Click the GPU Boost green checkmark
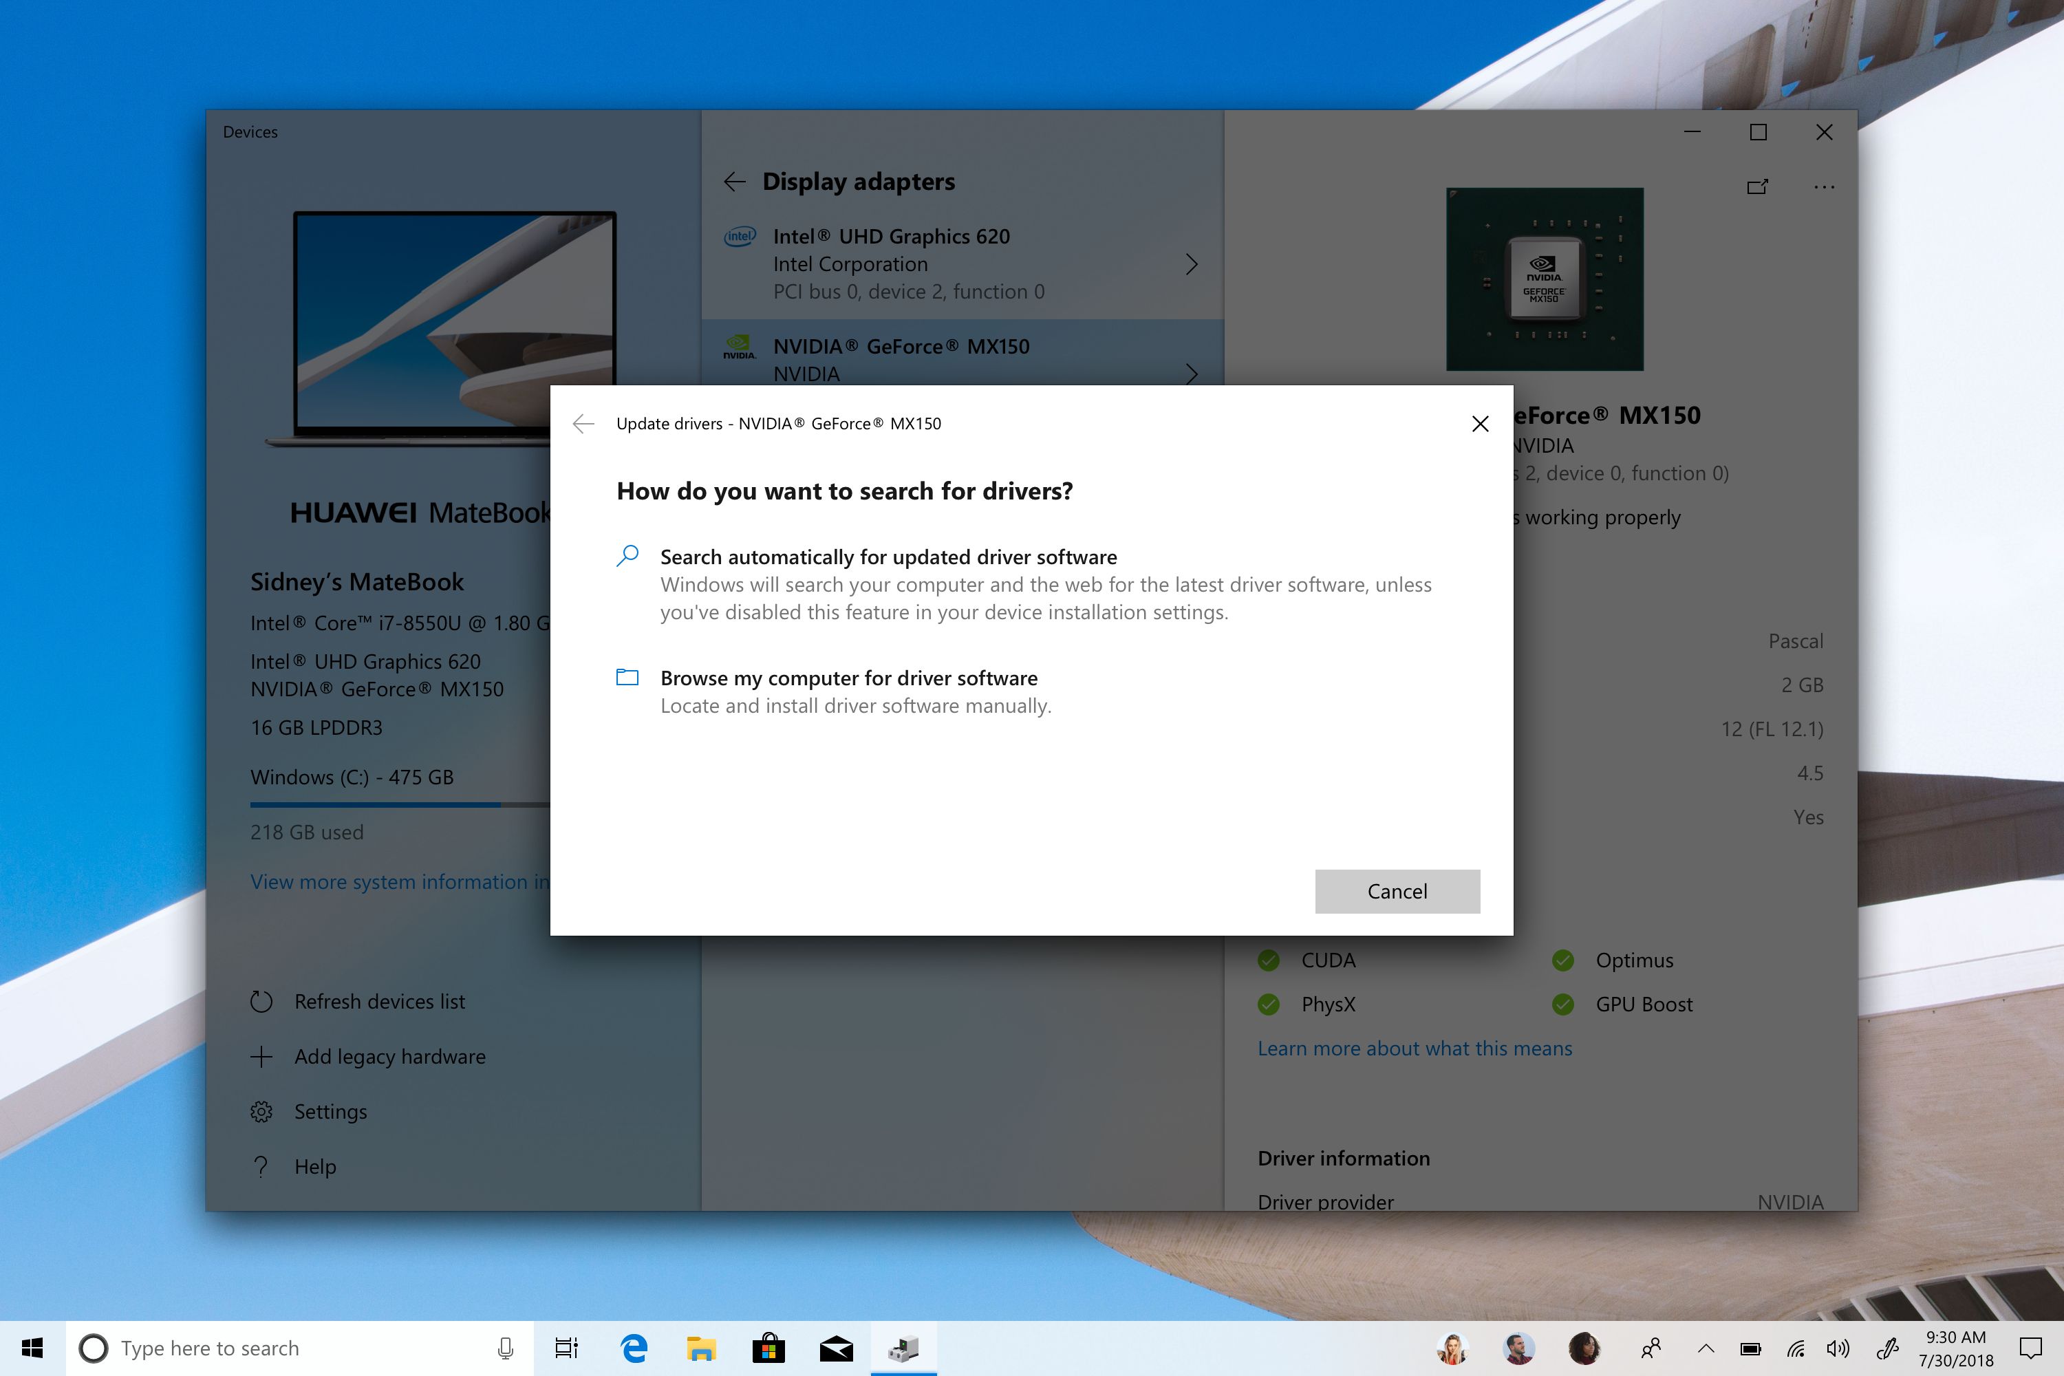 point(1563,1004)
